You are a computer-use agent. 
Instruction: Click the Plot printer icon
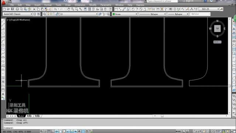point(17,9)
